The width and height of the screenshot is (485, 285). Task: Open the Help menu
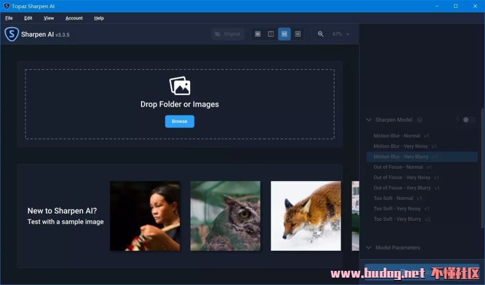coord(99,18)
